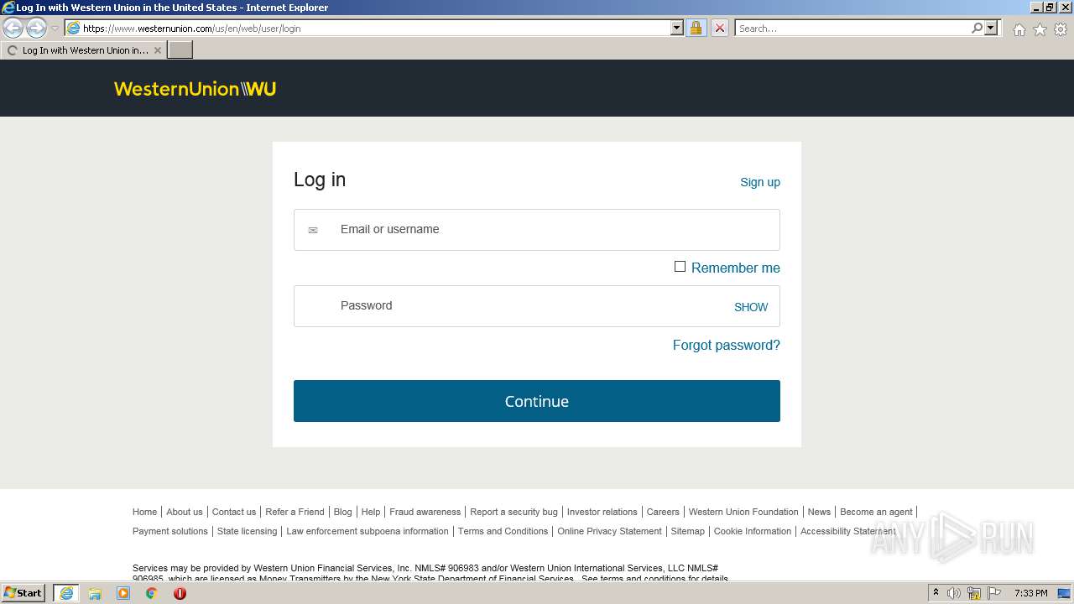Open the Accessibility Statement link
Screen dimensions: 1074x604
coord(848,531)
